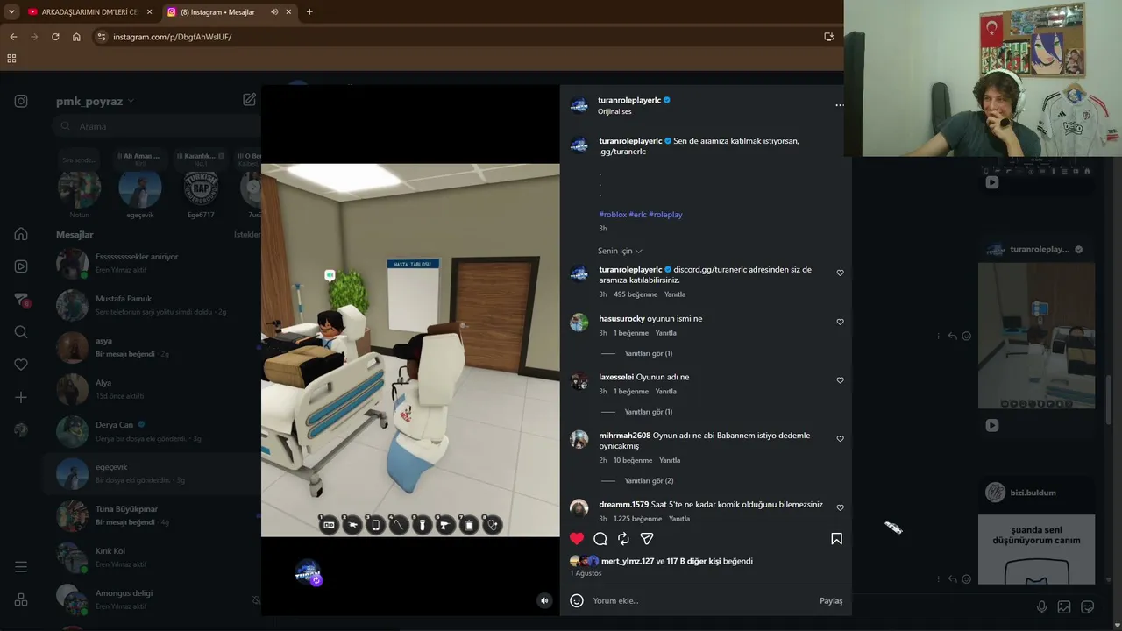1122x631 pixels.
Task: Reply to mihrmah2608's comment via Yanıtla
Action: coord(670,460)
